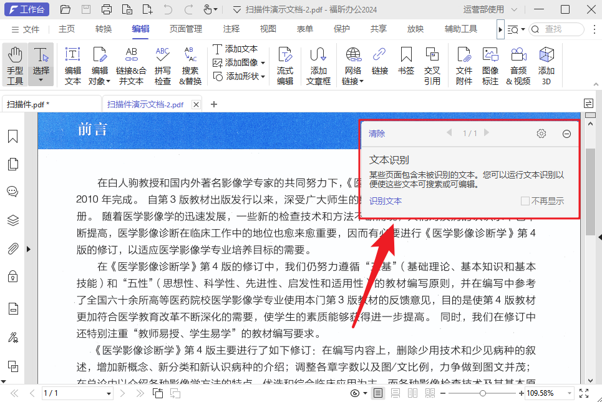Insert a 书签 bookmark

tap(405, 62)
